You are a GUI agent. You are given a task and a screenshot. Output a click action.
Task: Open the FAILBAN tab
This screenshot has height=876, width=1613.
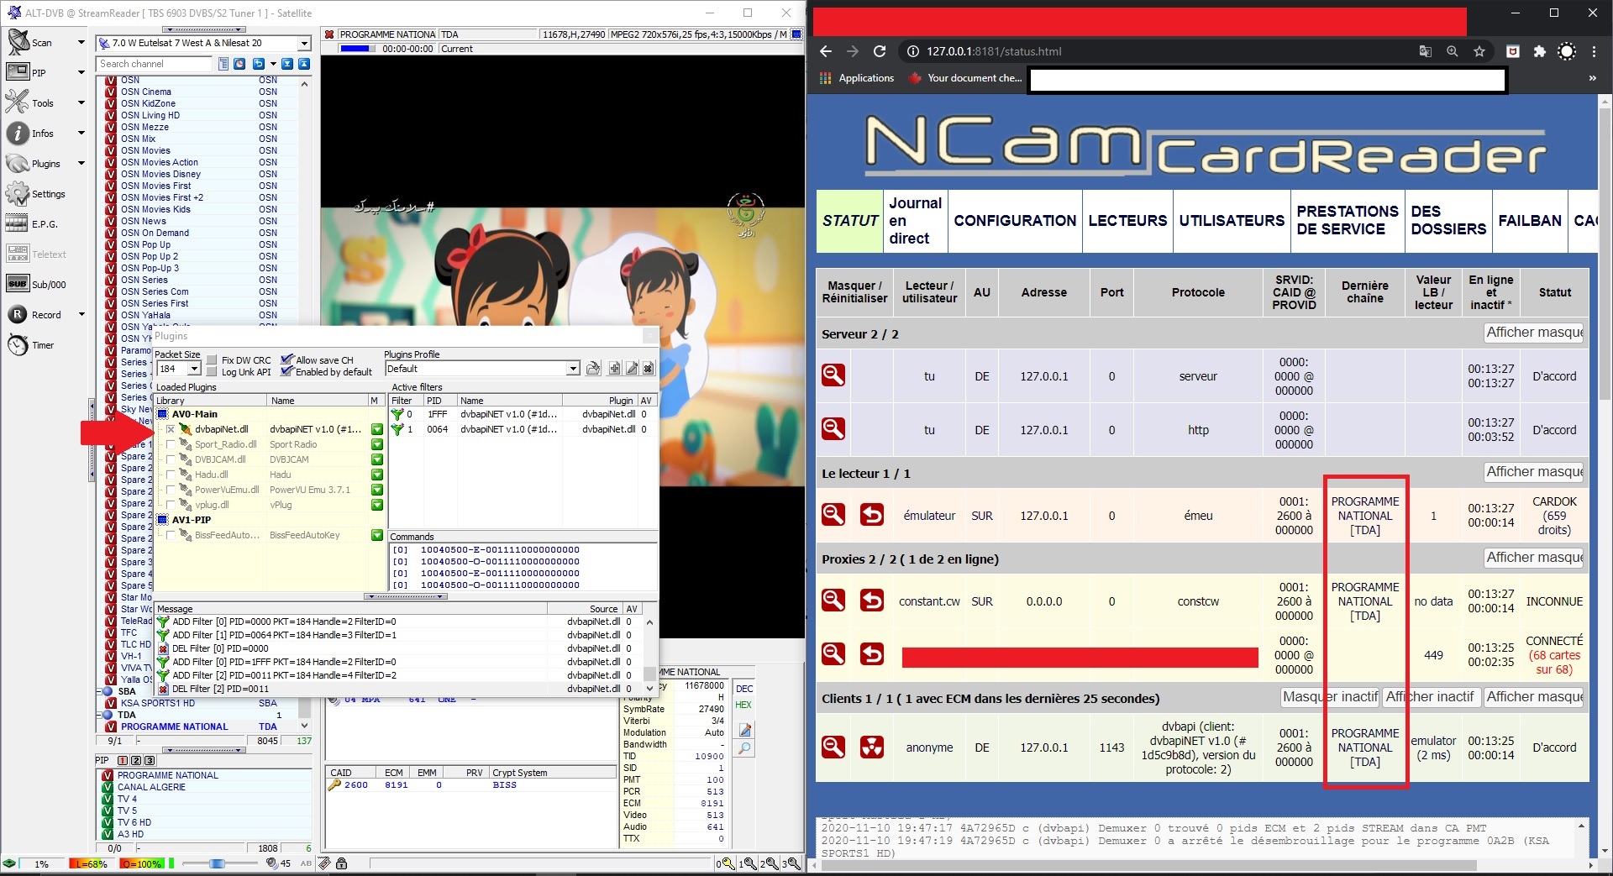pyautogui.click(x=1530, y=221)
